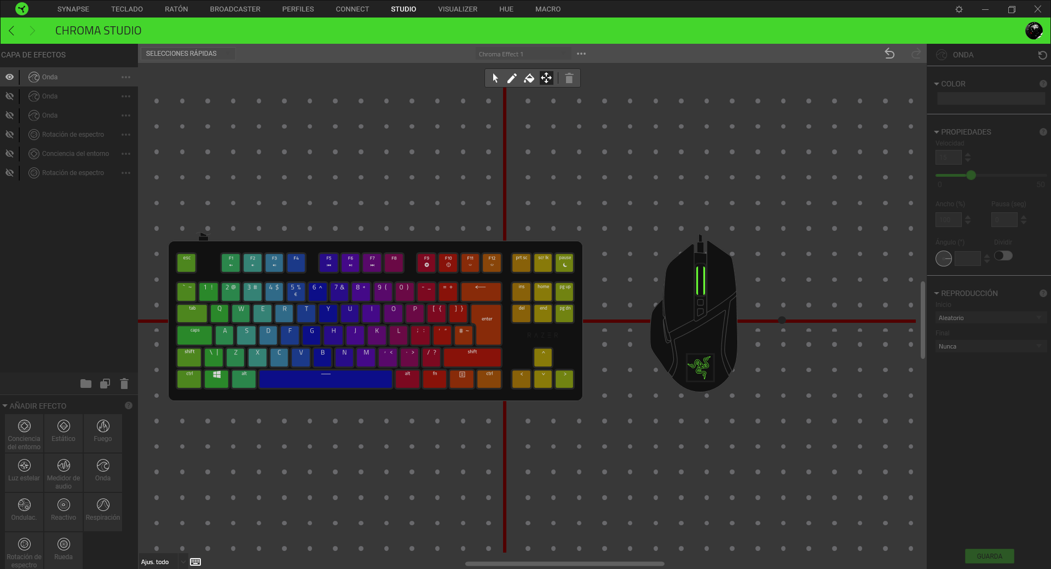Image resolution: width=1051 pixels, height=569 pixels.
Task: Redo the canvas action
Action: (x=916, y=54)
